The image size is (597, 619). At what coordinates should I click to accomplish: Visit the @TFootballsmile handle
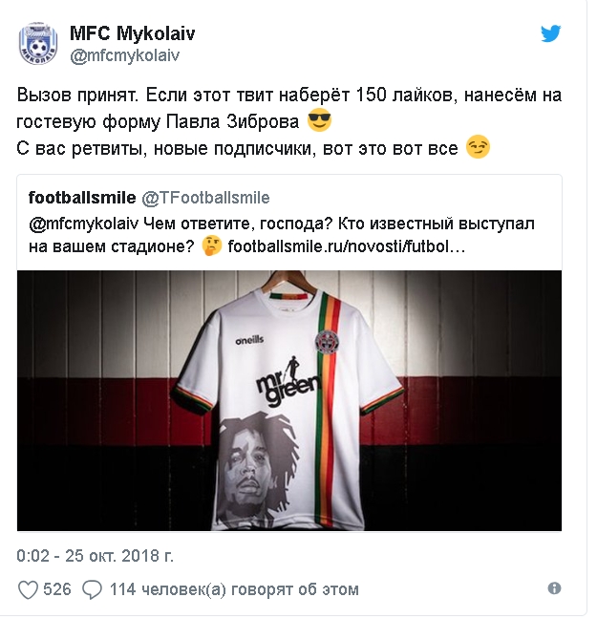pos(205,198)
